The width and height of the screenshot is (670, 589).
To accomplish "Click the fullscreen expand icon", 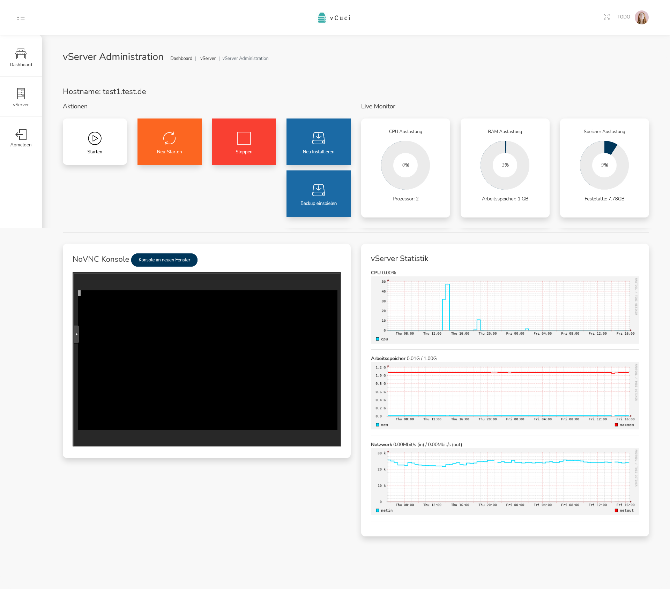I will pos(606,17).
